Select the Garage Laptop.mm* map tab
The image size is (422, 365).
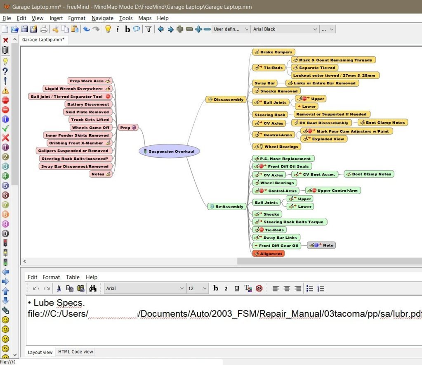(43, 40)
